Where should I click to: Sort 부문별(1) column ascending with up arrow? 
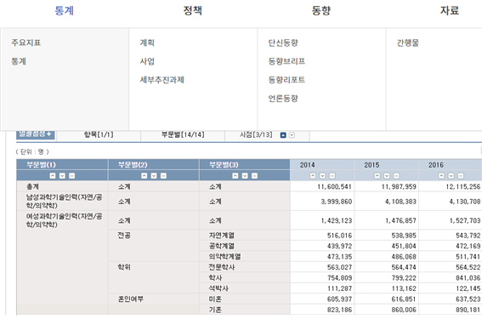[53, 175]
